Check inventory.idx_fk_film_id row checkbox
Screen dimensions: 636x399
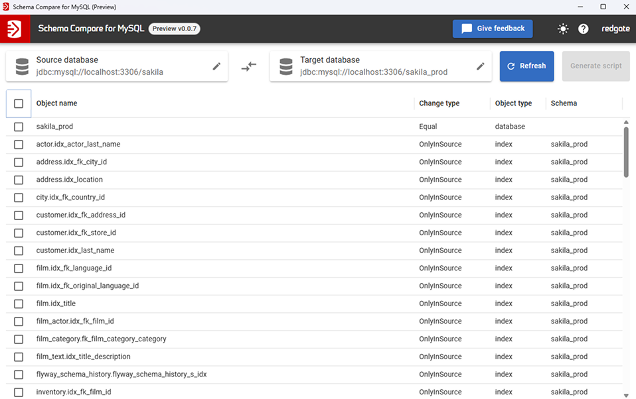(x=19, y=392)
